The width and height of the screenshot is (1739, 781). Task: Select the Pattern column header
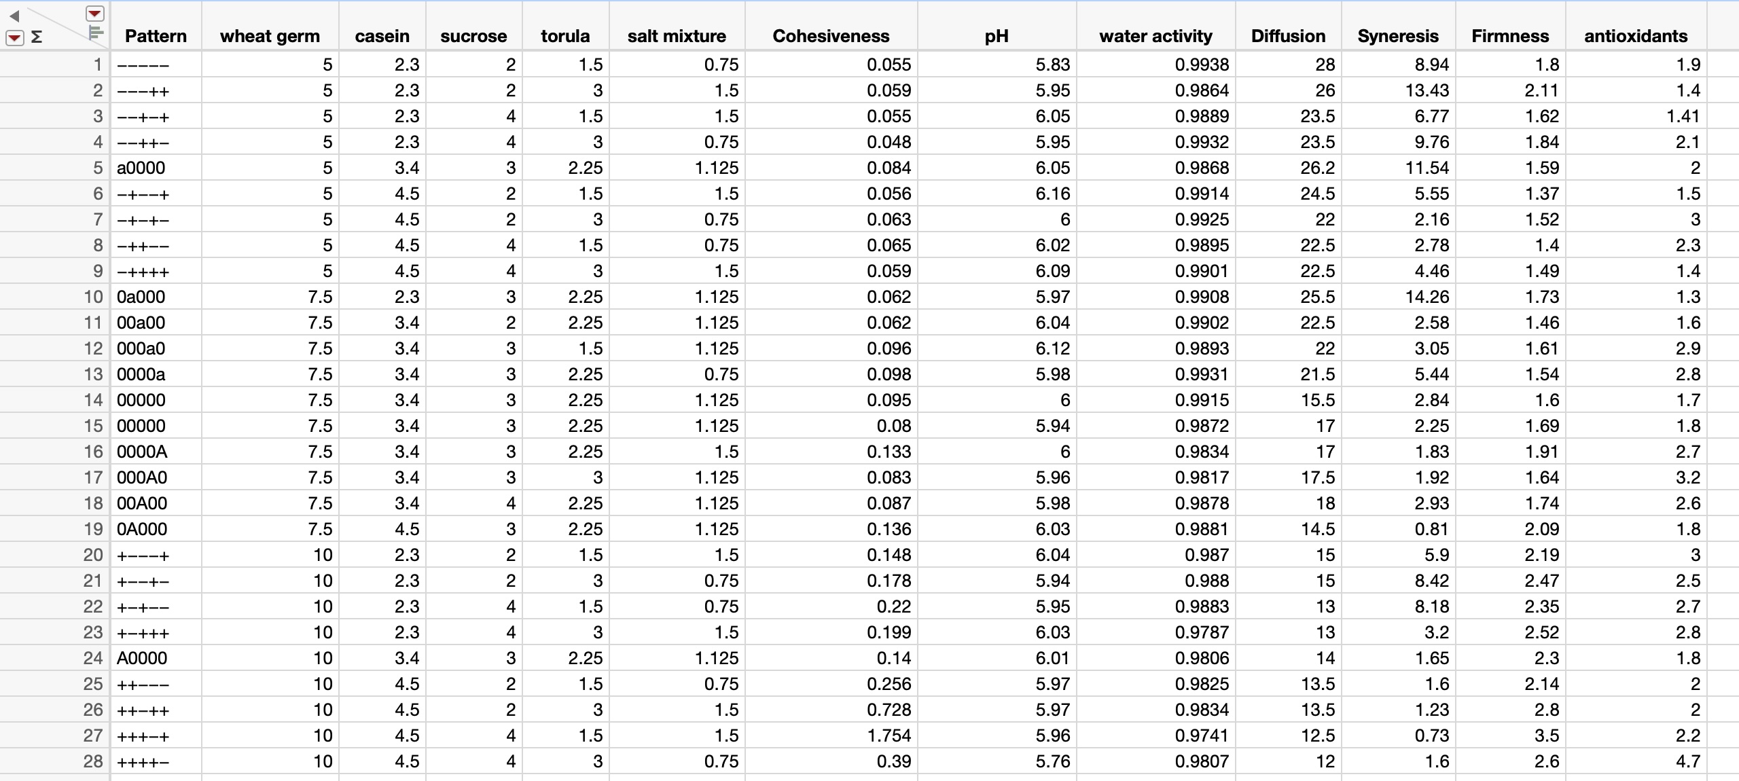156,36
